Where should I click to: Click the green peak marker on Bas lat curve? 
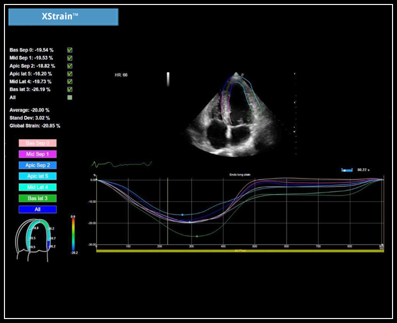(197, 236)
